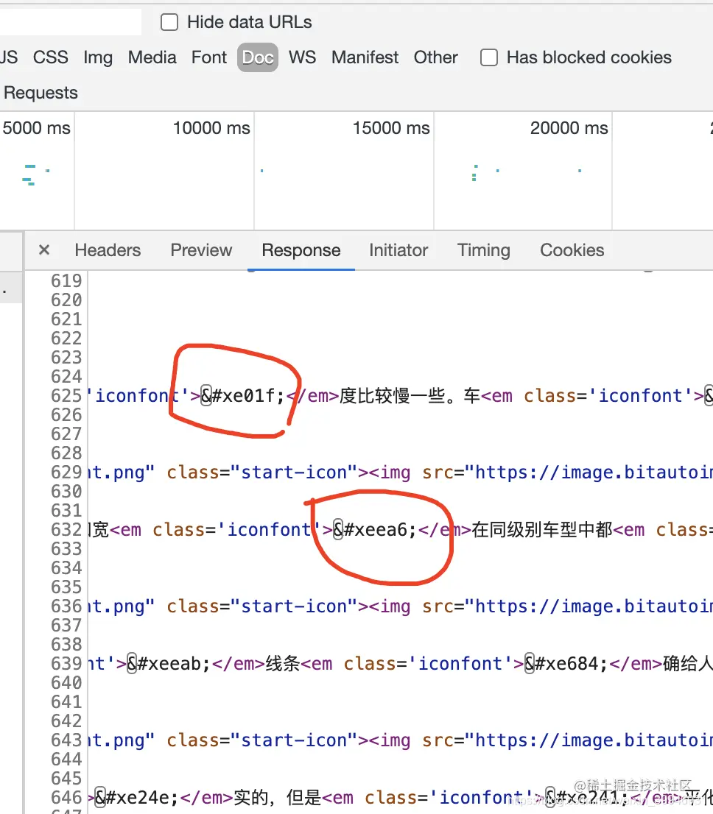Click the Requests label text
The image size is (713, 814).
point(41,93)
